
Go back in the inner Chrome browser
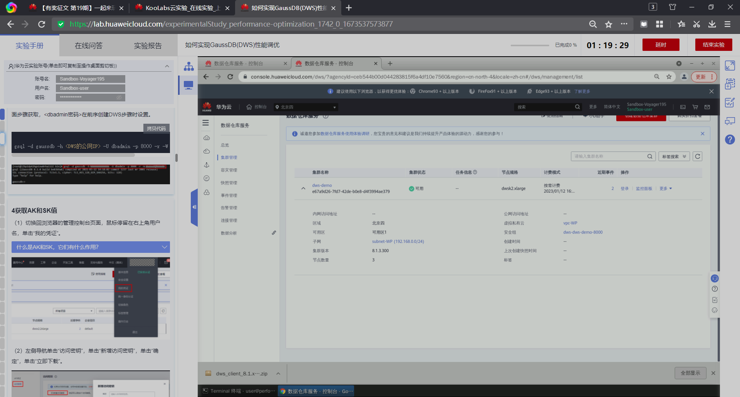pos(206,77)
